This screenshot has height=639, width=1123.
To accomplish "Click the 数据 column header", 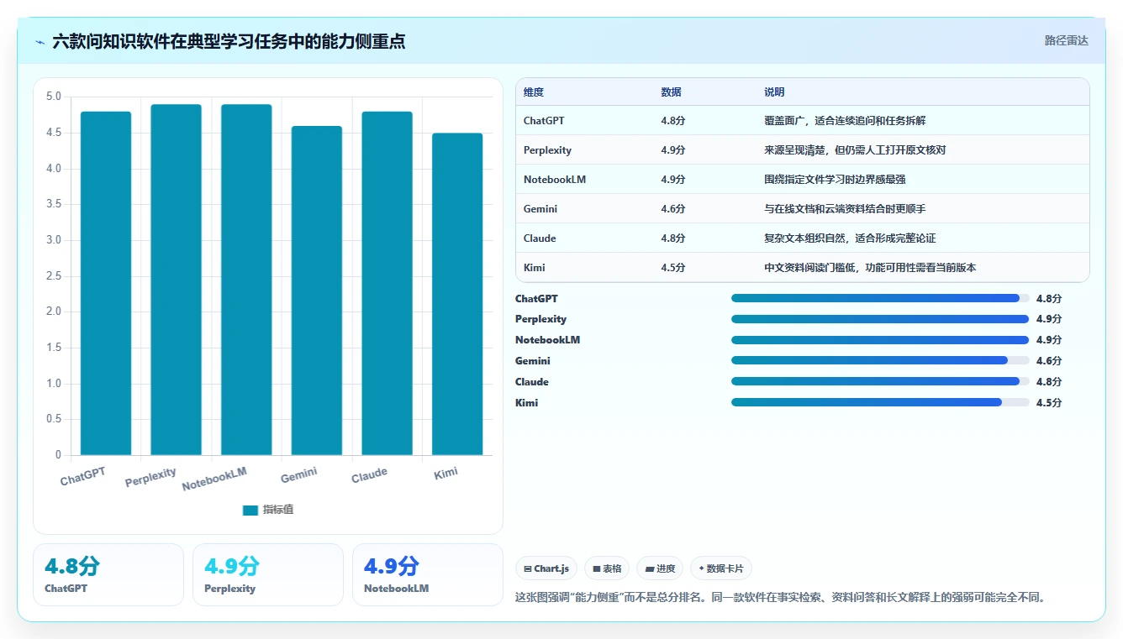I will [672, 92].
